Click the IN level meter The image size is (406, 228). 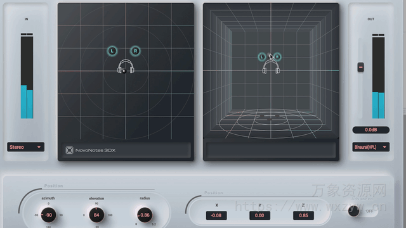(x=27, y=76)
